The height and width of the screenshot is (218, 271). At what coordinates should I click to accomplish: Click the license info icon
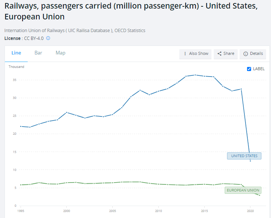(48, 38)
